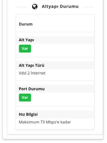Click the word Maksimum in speed info
The image size is (107, 143).
pos(29,122)
